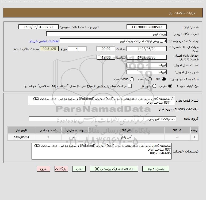
Task: Select the کالا radio button
Action: pos(164,79)
